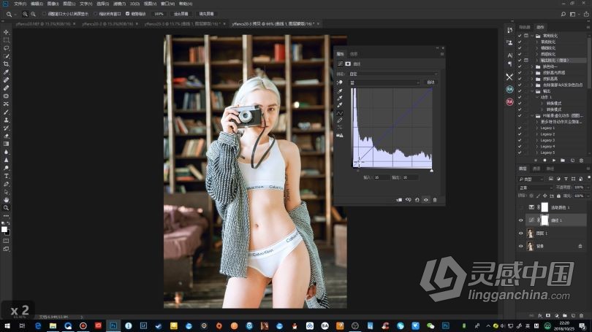
Task: Click the white point slider under the histogram
Action: [431, 171]
